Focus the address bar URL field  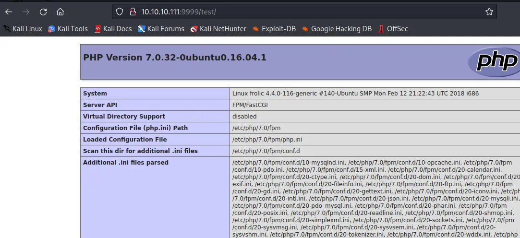pos(304,12)
